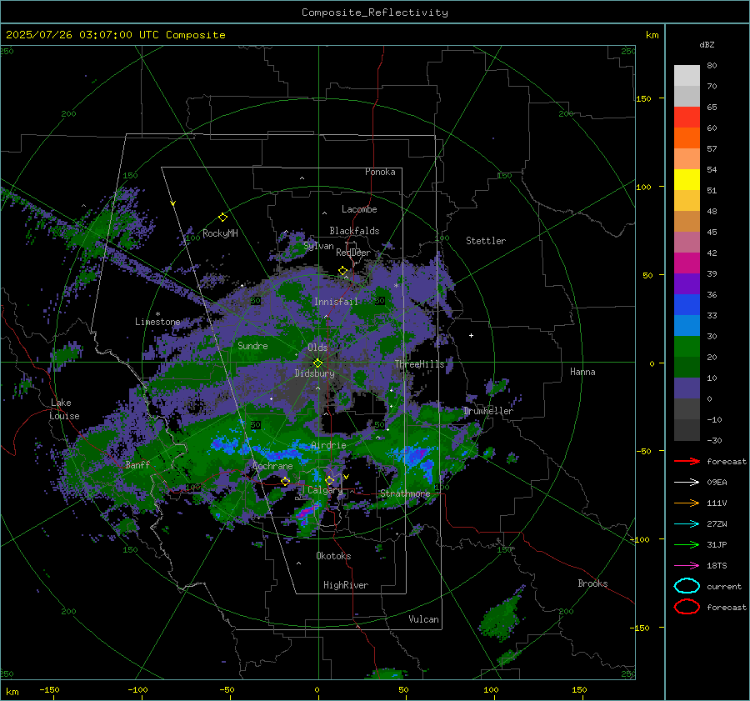Click the magenta 18TS arrow icon
Image resolution: width=750 pixels, height=701 pixels.
point(687,566)
